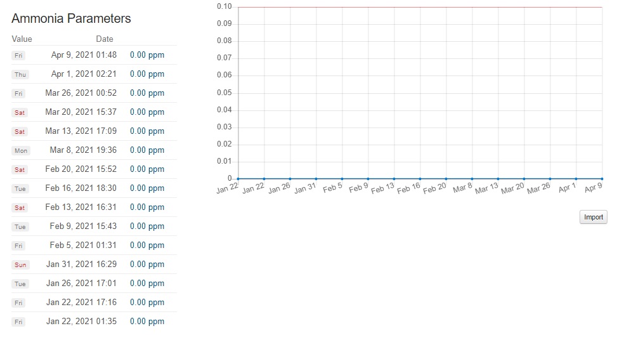Open the 0.00 ppm value for Feb 13, 2021
The image size is (617, 340).
coord(147,207)
